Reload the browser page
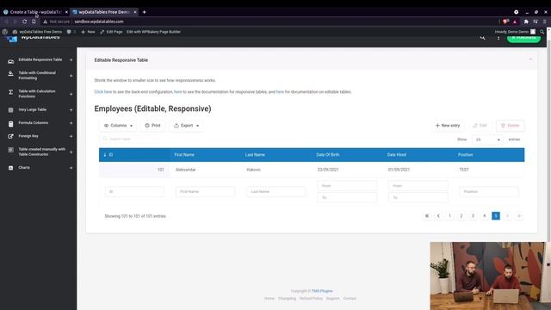This screenshot has height=310, width=551. [25, 22]
